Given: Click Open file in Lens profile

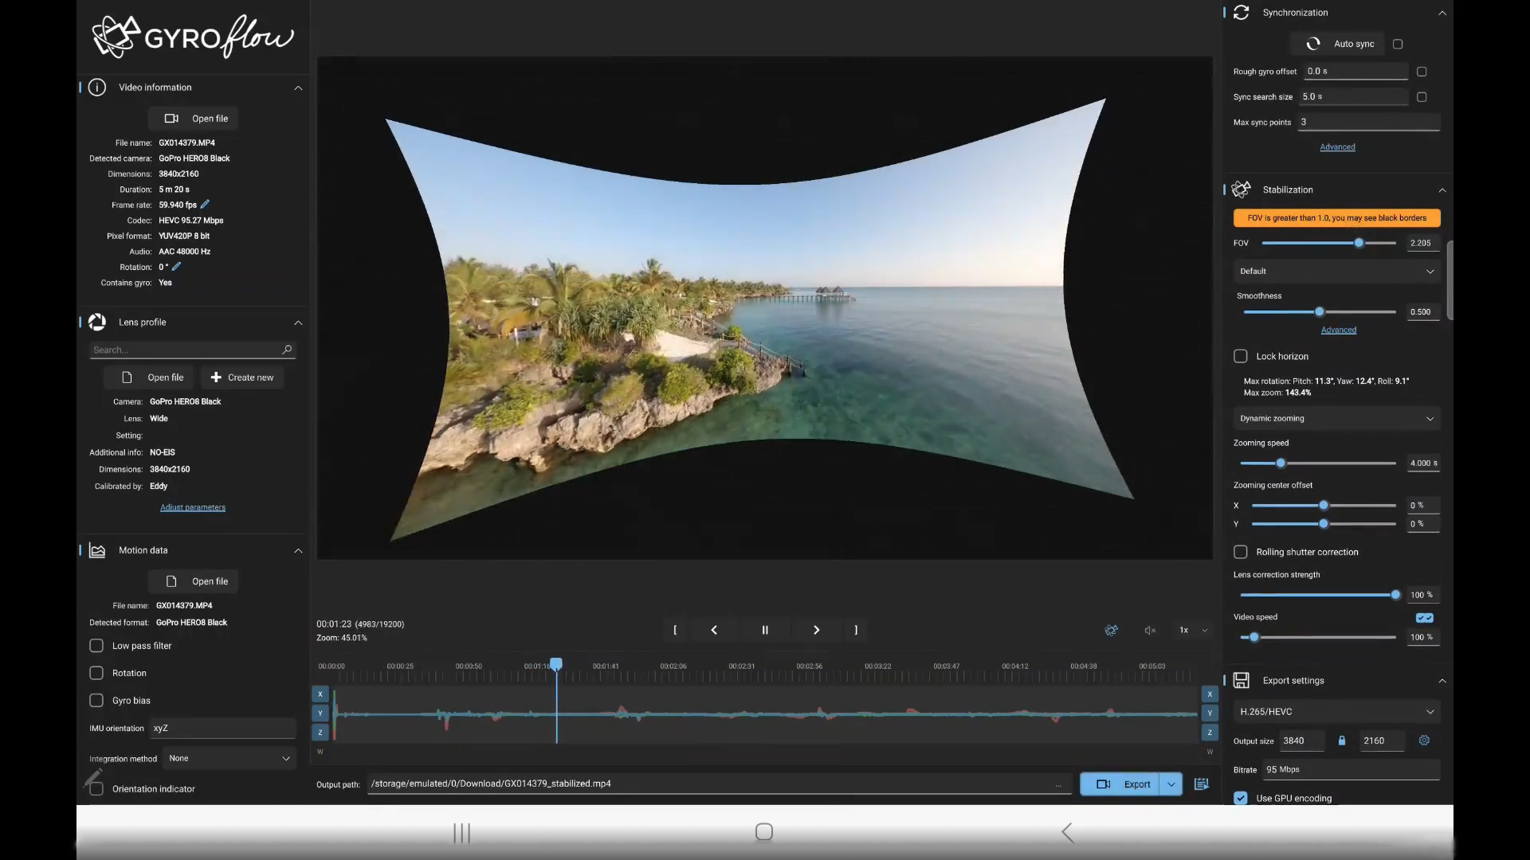Looking at the screenshot, I should [149, 377].
